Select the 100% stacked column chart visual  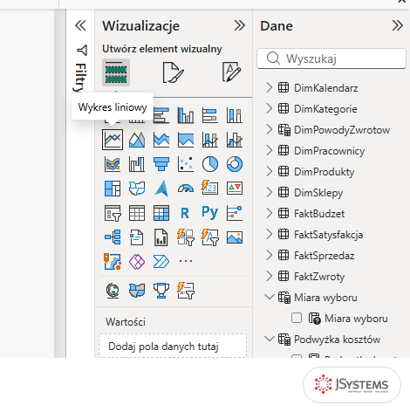tap(235, 115)
